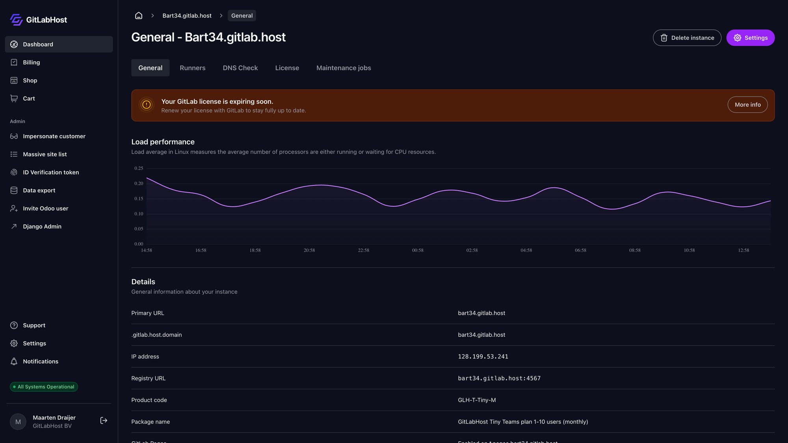Screen dimensions: 788x443
Task: View the Cart
Action: click(x=28, y=98)
